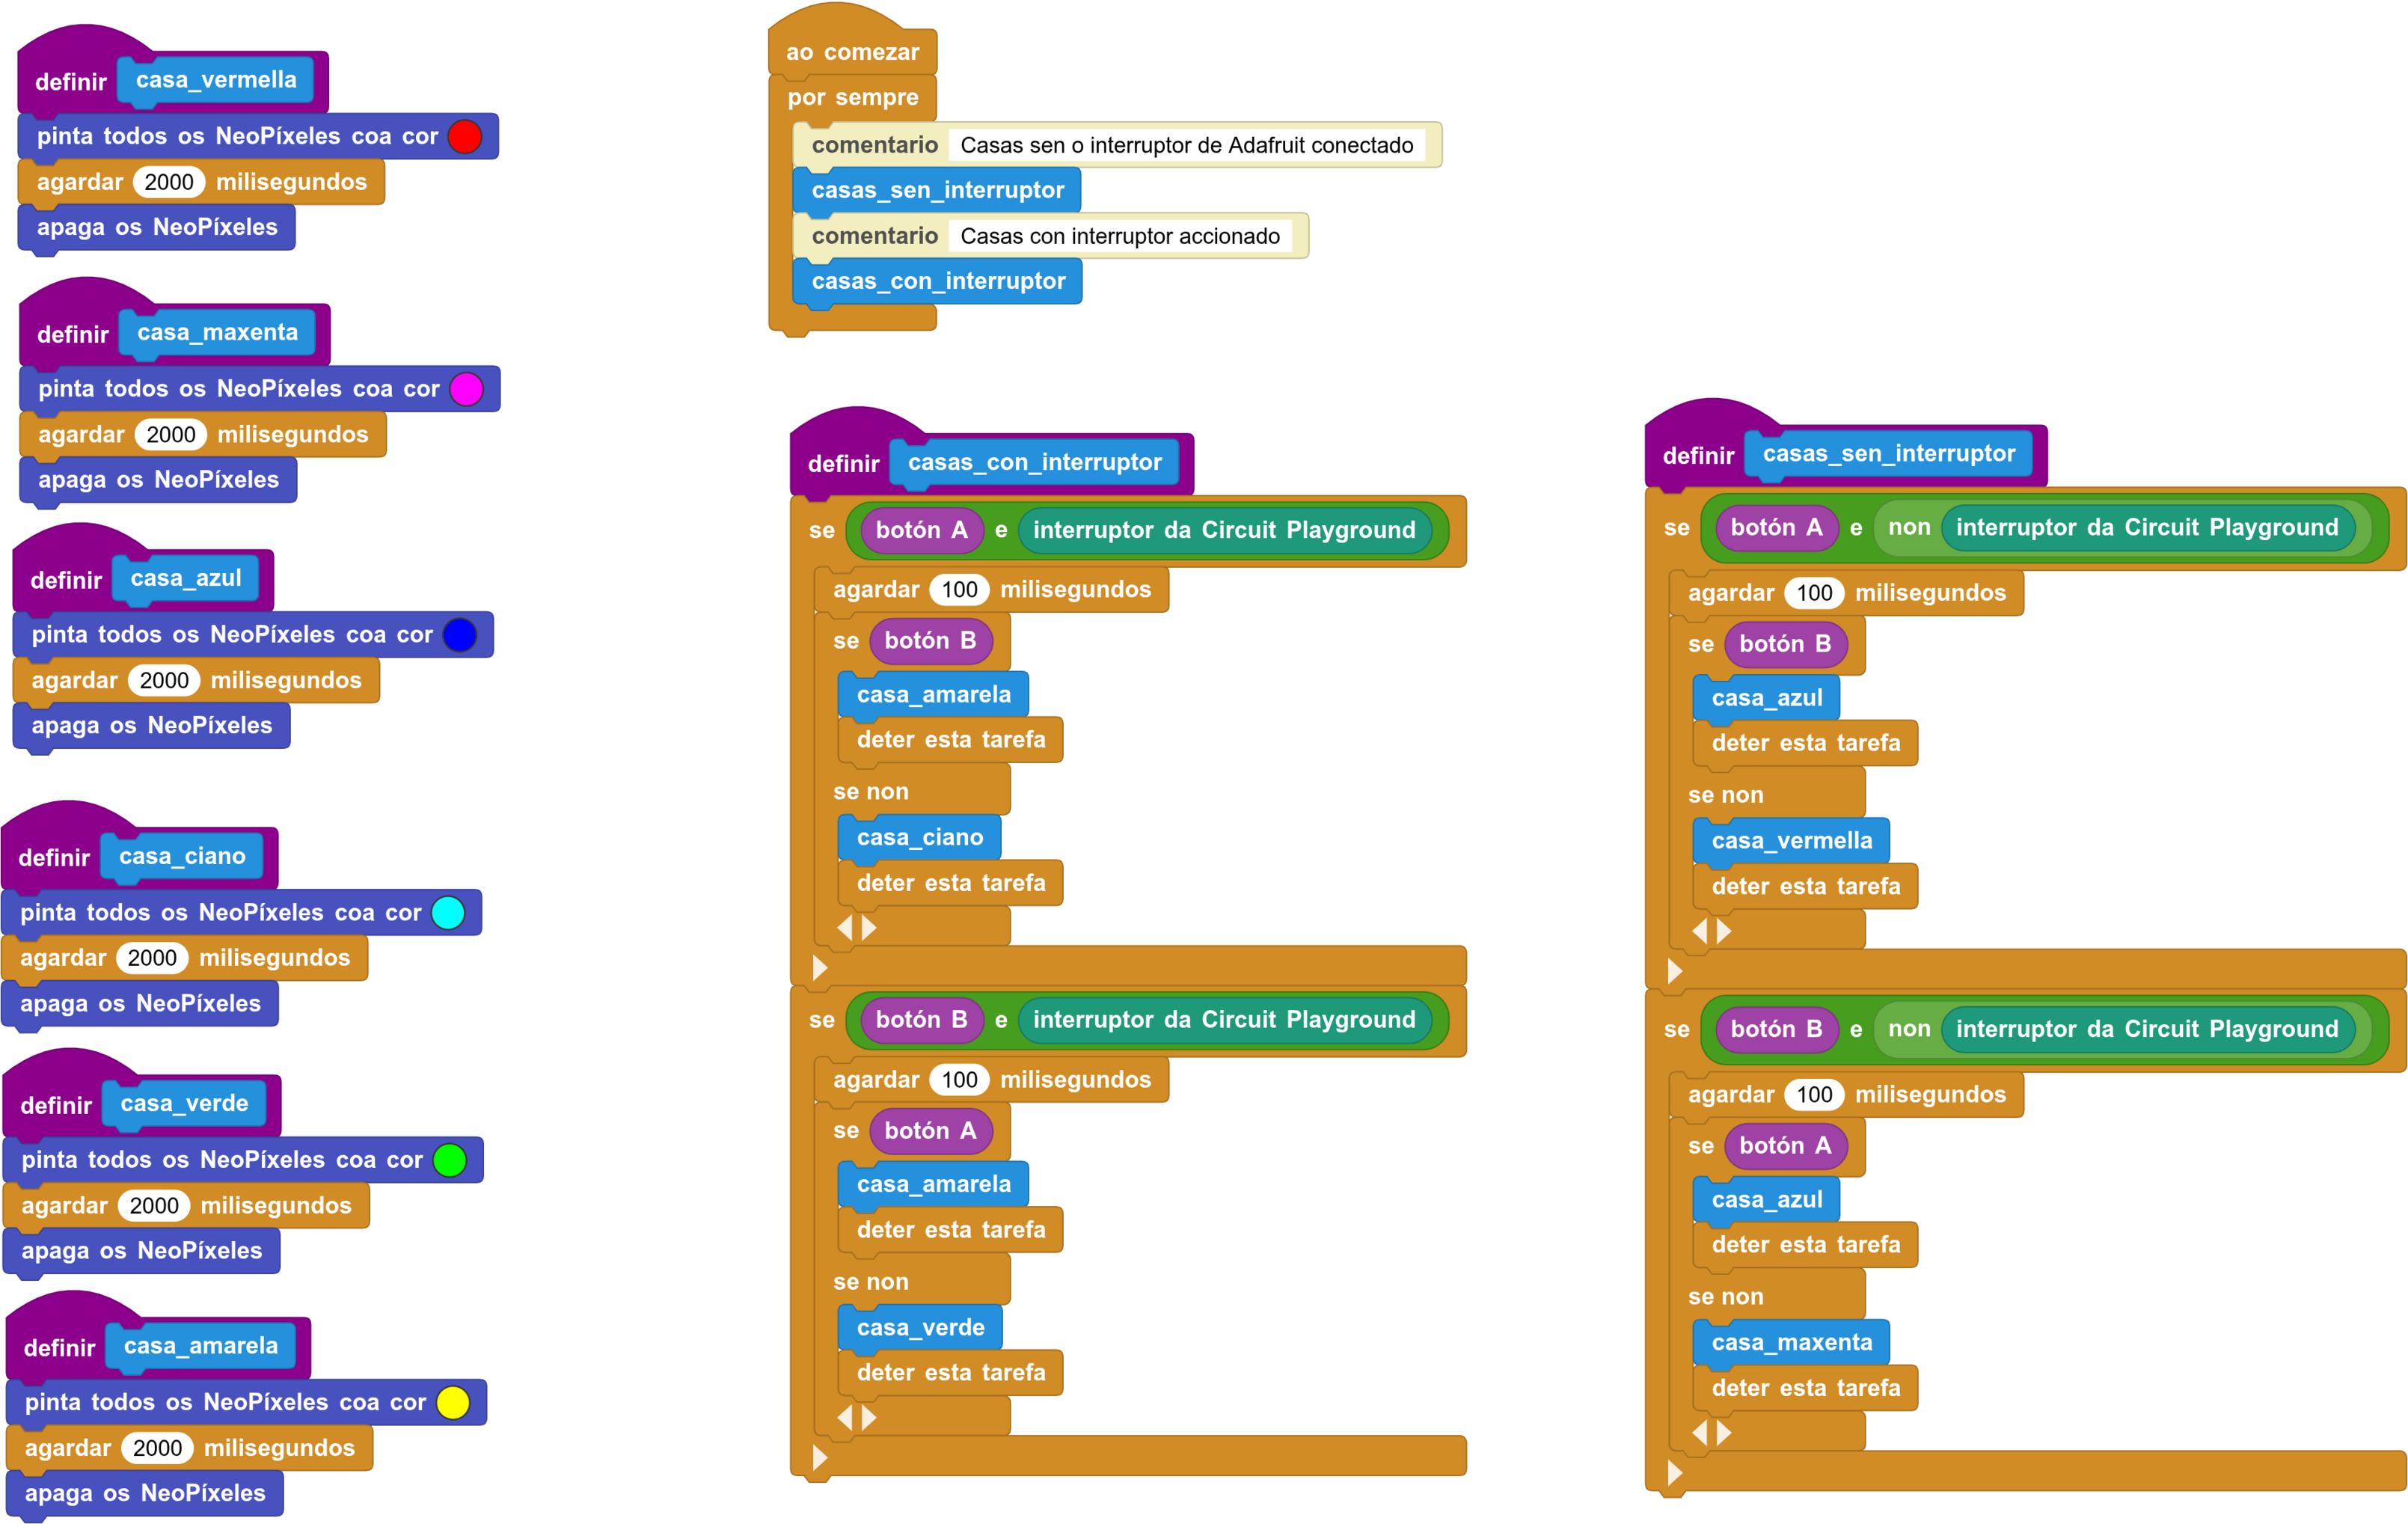Click the green color circle in casa_verde
2408x1524 pixels.
450,1160
